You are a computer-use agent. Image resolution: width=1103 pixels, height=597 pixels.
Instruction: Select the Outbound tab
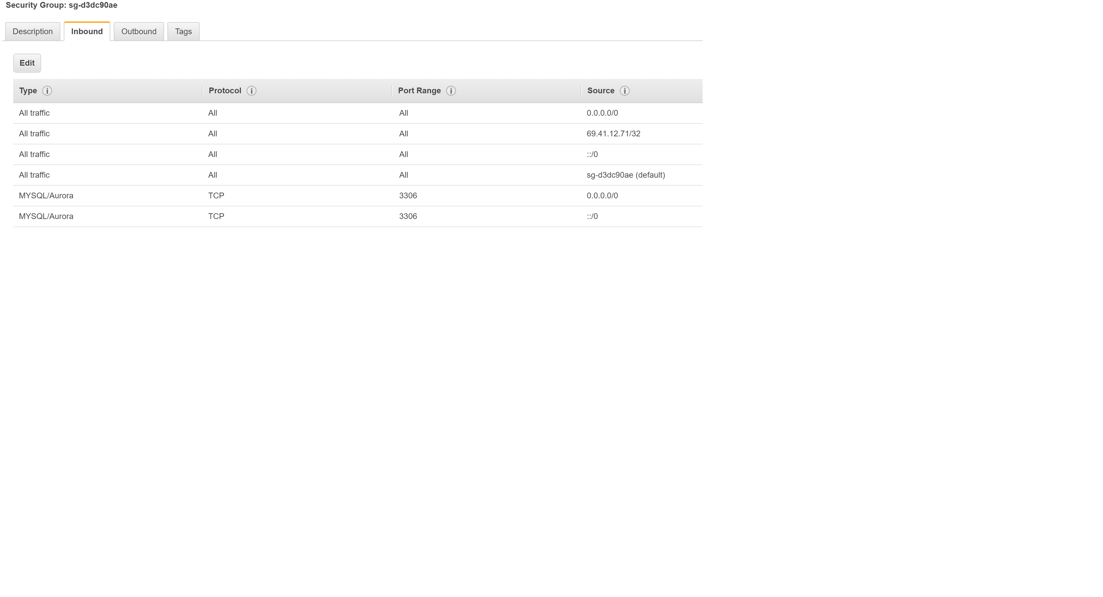coord(139,31)
